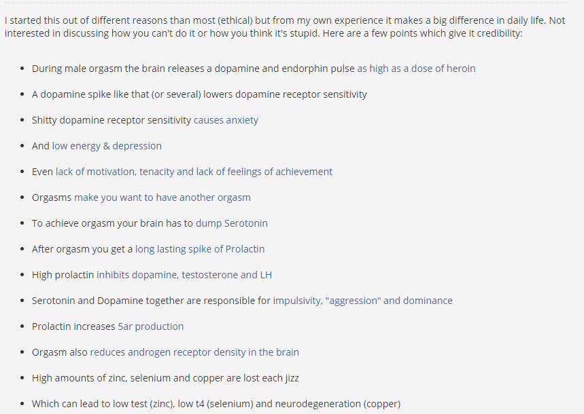Open 'long lasting spike of Prolactin' link
584x414 pixels.
pos(200,249)
